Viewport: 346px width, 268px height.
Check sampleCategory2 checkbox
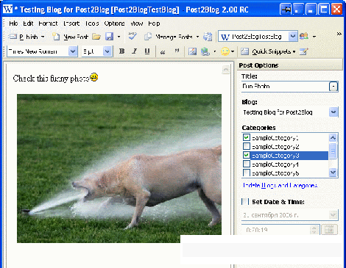pyautogui.click(x=247, y=146)
